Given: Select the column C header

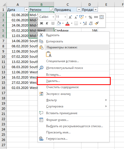Looking at the screenshot, I should point(68,4).
